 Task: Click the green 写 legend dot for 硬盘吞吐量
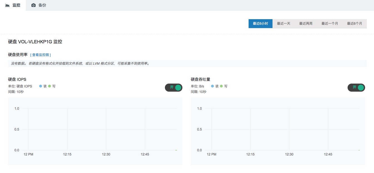click(221, 86)
